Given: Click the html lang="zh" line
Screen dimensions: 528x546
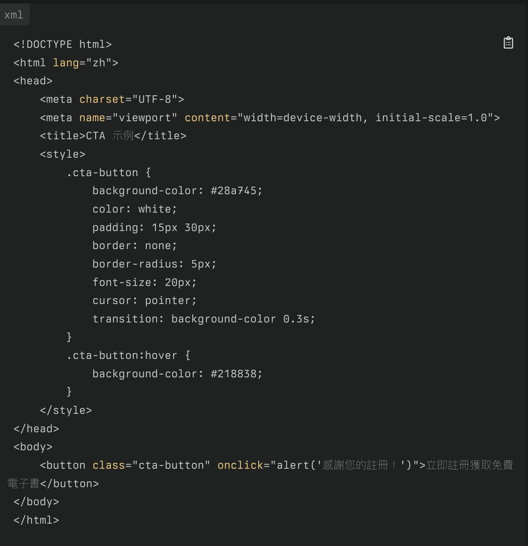Looking at the screenshot, I should (66, 63).
